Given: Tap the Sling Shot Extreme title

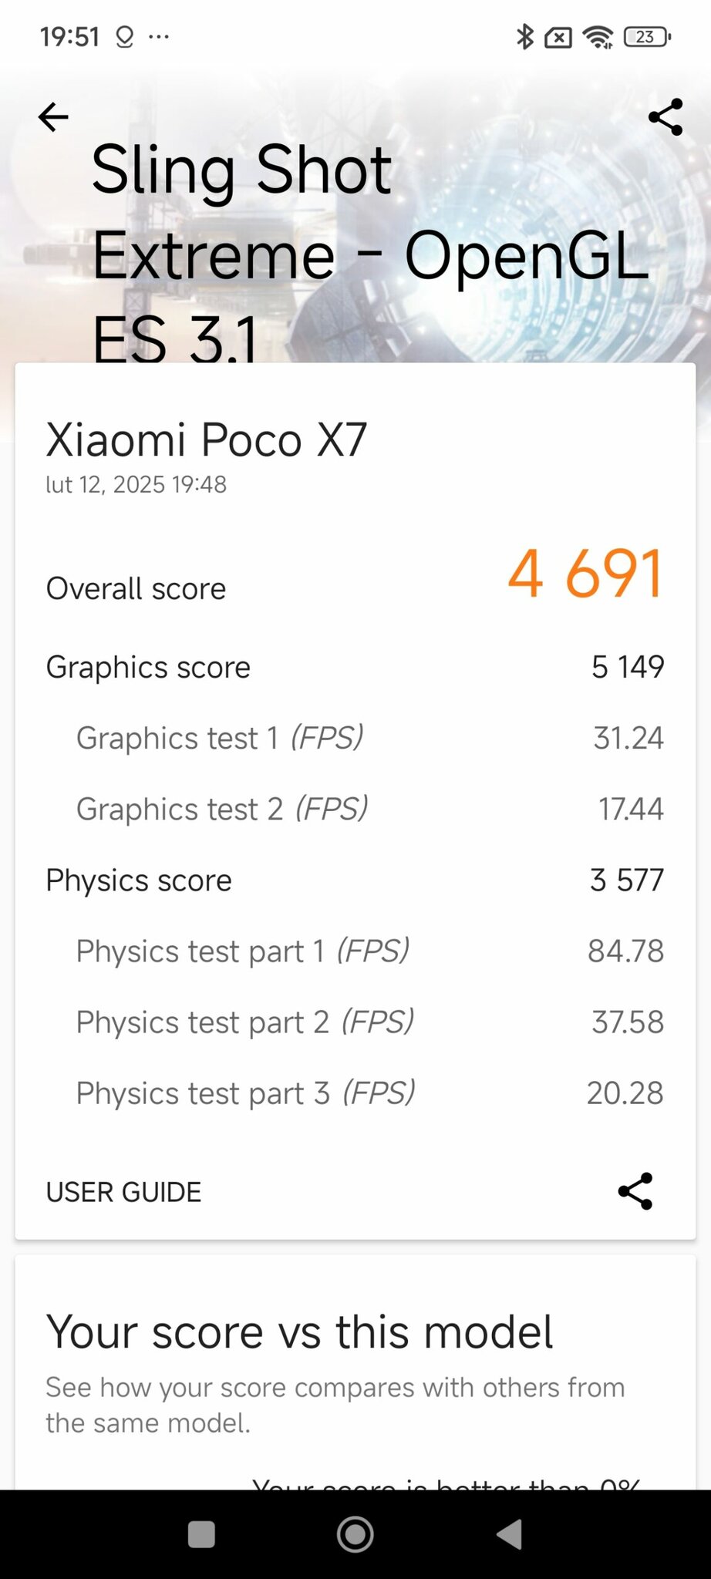Looking at the screenshot, I should point(369,252).
